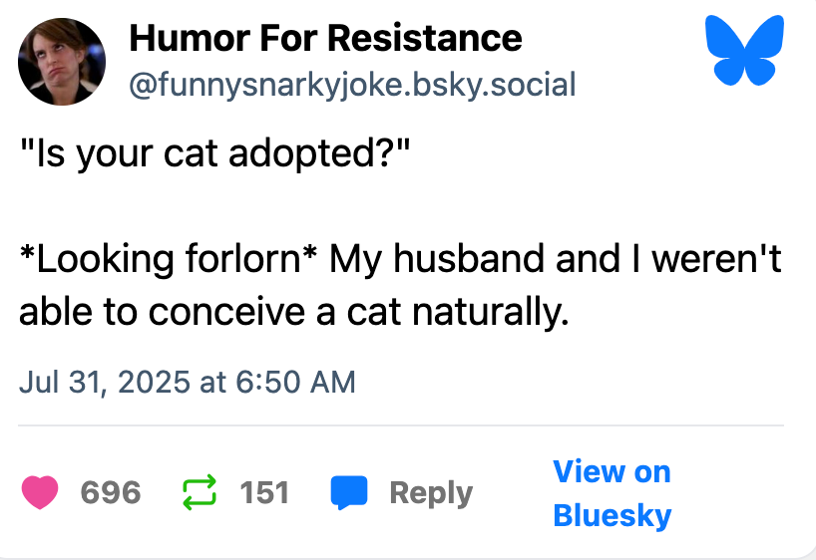Click the Humor For Resistance display name
This screenshot has width=816, height=560.
[x=325, y=39]
